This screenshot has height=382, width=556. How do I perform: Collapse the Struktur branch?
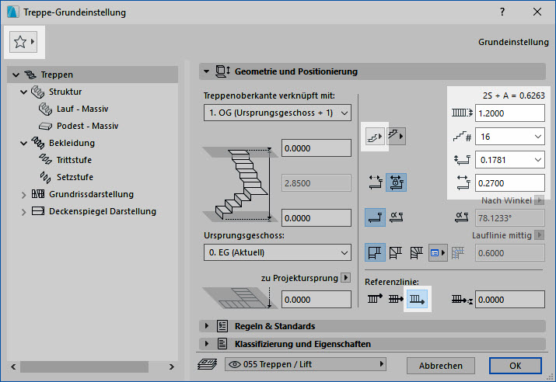[24, 92]
